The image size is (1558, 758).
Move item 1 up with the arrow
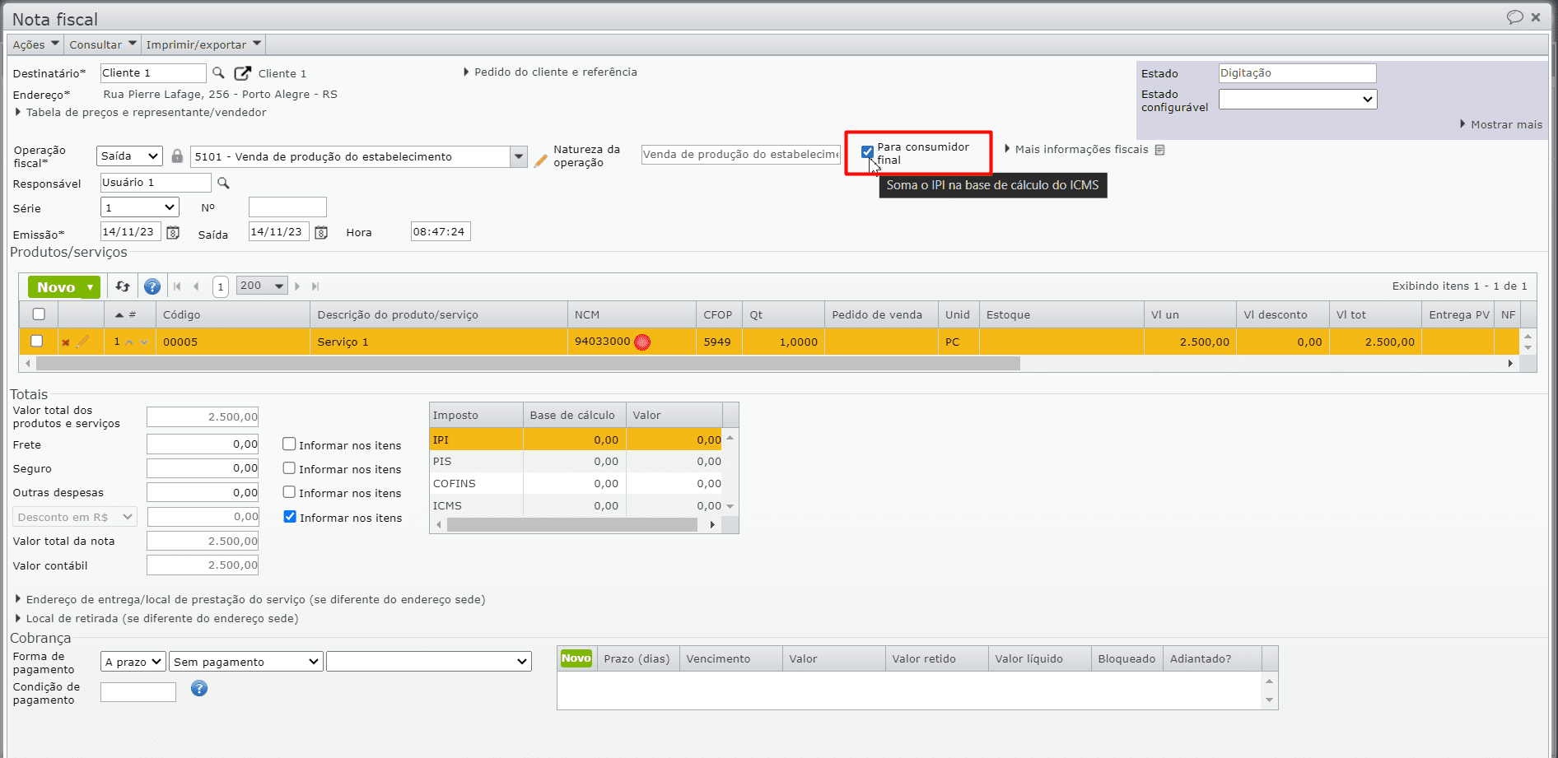point(129,342)
